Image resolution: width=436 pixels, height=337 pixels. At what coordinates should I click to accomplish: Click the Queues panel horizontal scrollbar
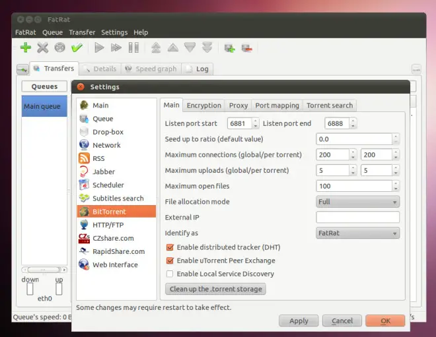[44, 270]
